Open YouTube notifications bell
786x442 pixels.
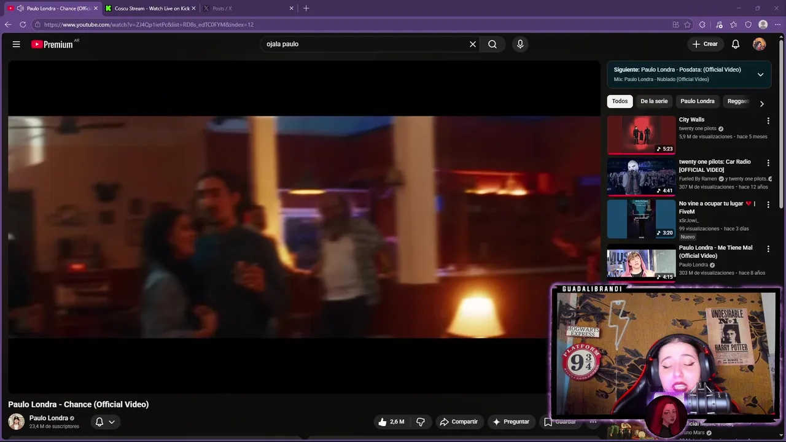[x=736, y=44]
